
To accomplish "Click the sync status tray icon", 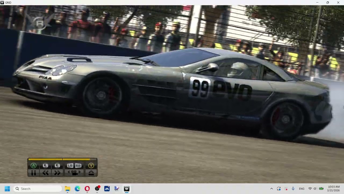I will (x=279, y=189).
